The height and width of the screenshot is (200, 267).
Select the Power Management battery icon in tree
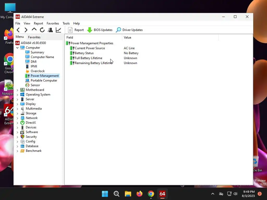pos(27,76)
